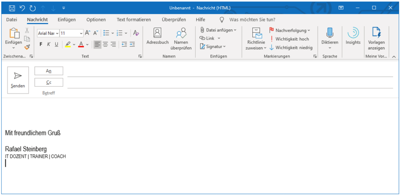Click the Copy icon
Image resolution: width=401 pixels, height=196 pixels.
[x=27, y=39]
